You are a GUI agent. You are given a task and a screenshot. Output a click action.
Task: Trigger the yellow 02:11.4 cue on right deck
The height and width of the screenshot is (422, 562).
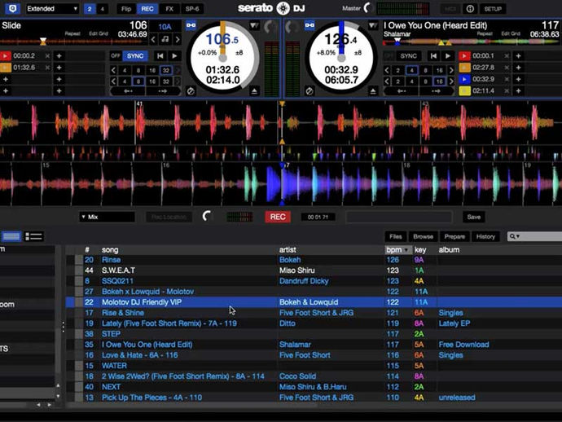[x=464, y=90]
